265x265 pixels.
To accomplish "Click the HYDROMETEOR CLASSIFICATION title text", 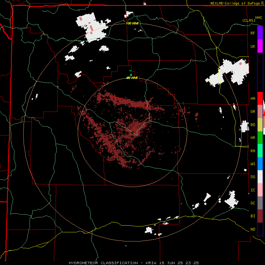I will pyautogui.click(x=103, y=263).
